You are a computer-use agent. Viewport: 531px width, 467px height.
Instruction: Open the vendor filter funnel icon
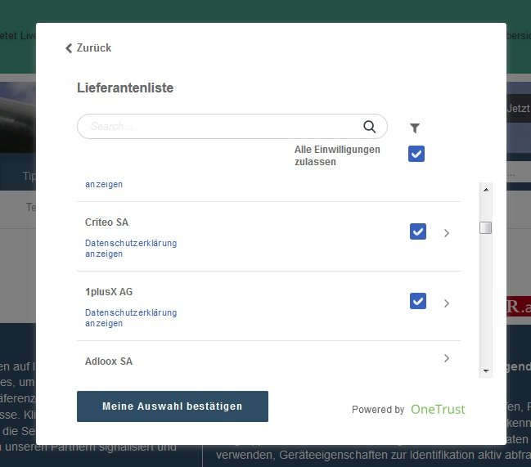pos(415,128)
